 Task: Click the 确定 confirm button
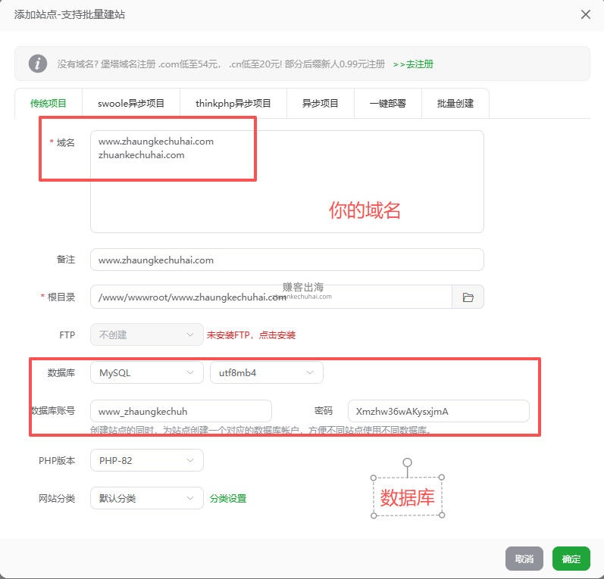coord(571,559)
